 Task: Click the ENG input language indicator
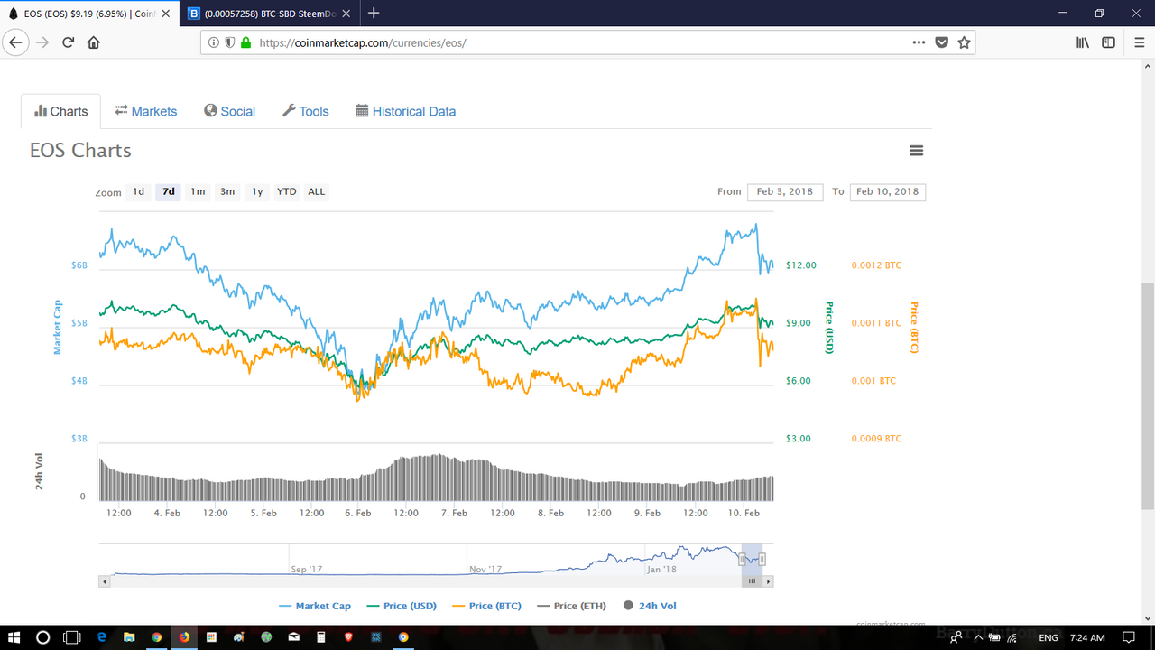pos(1049,638)
